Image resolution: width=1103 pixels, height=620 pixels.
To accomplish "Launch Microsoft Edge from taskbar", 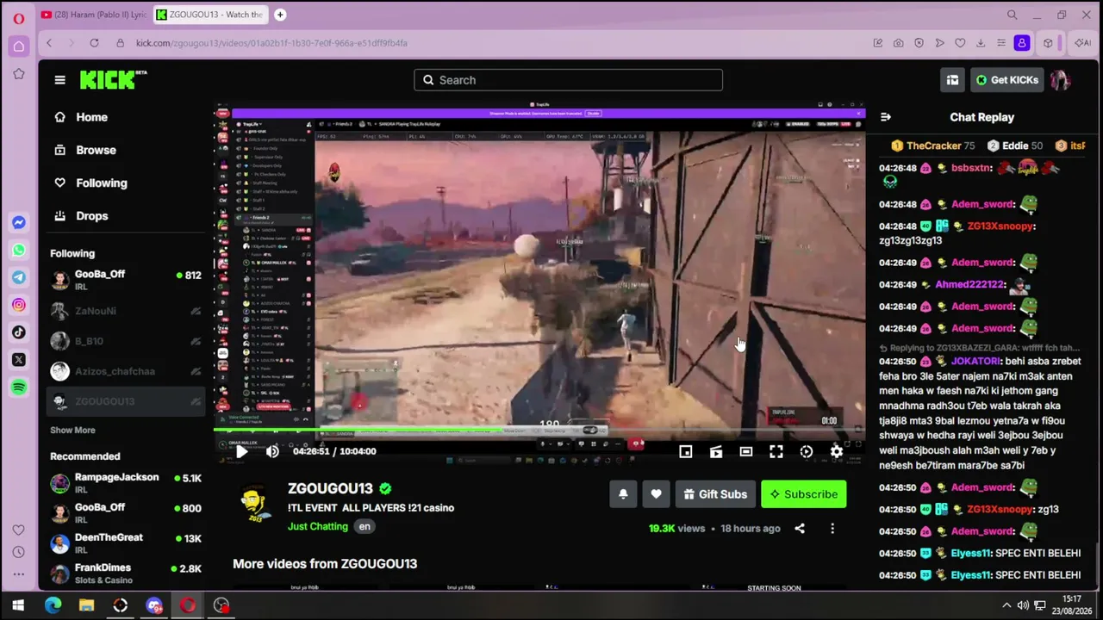I will [x=53, y=605].
